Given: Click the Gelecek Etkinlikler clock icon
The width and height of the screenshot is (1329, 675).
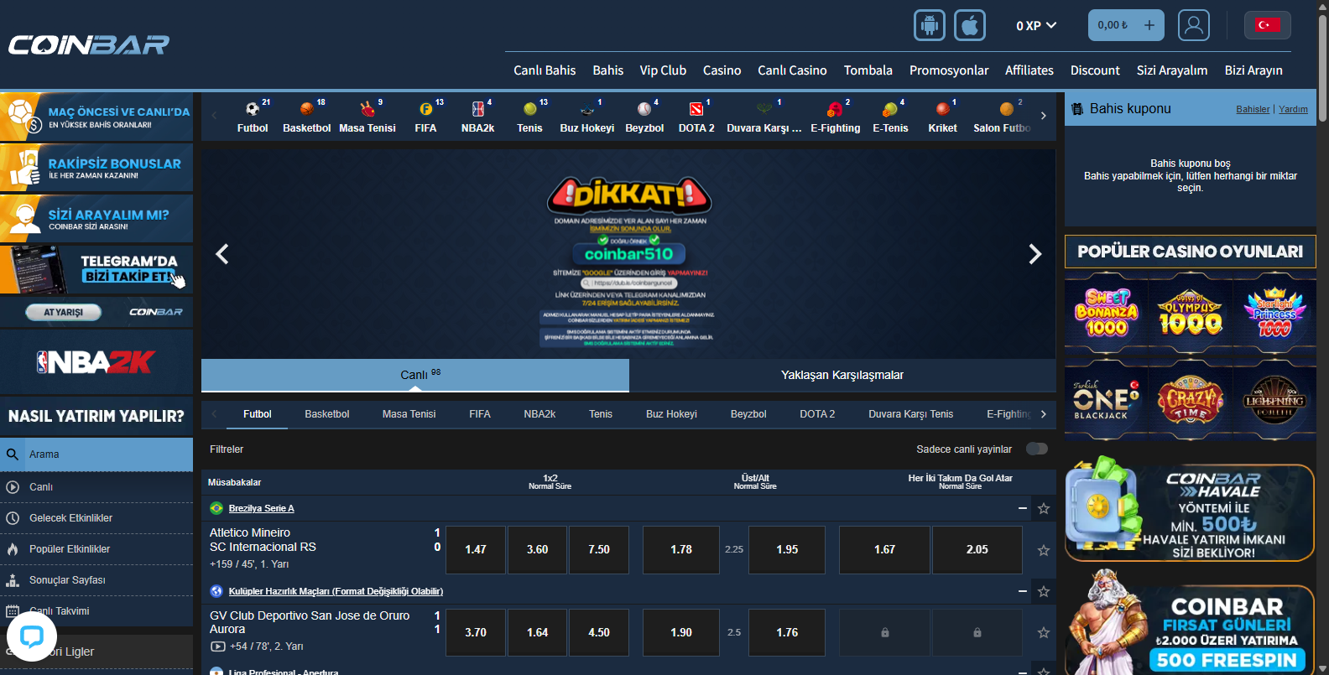Looking at the screenshot, I should pos(13,518).
